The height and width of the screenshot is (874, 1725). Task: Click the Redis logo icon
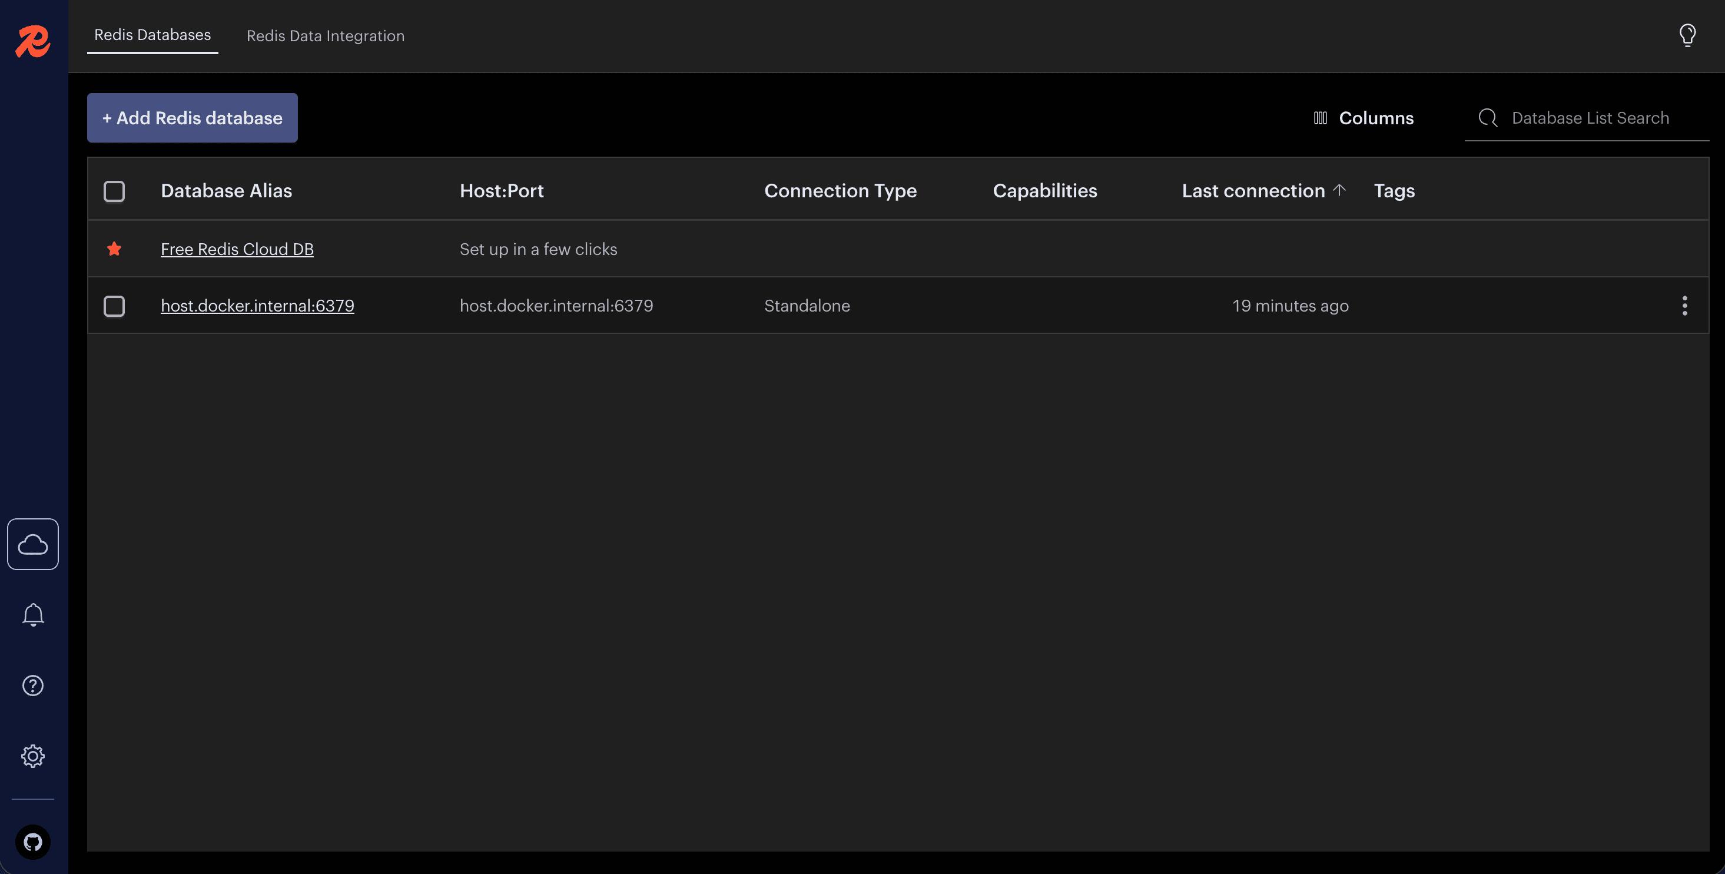[x=33, y=42]
